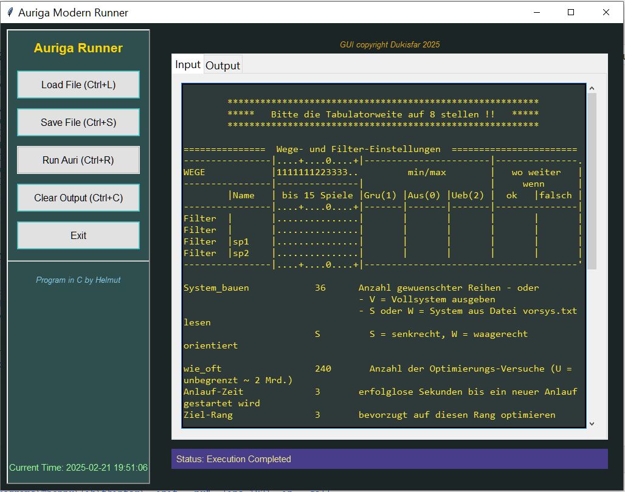
Task: Click the "ok" column header
Action: click(511, 195)
